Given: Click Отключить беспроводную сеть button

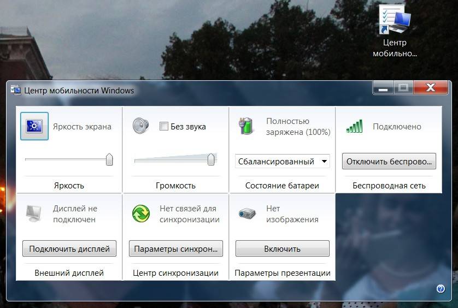Looking at the screenshot, I should (389, 162).
